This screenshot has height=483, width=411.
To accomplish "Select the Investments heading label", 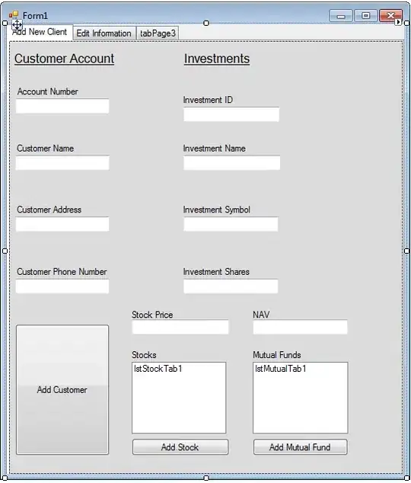I will (217, 59).
